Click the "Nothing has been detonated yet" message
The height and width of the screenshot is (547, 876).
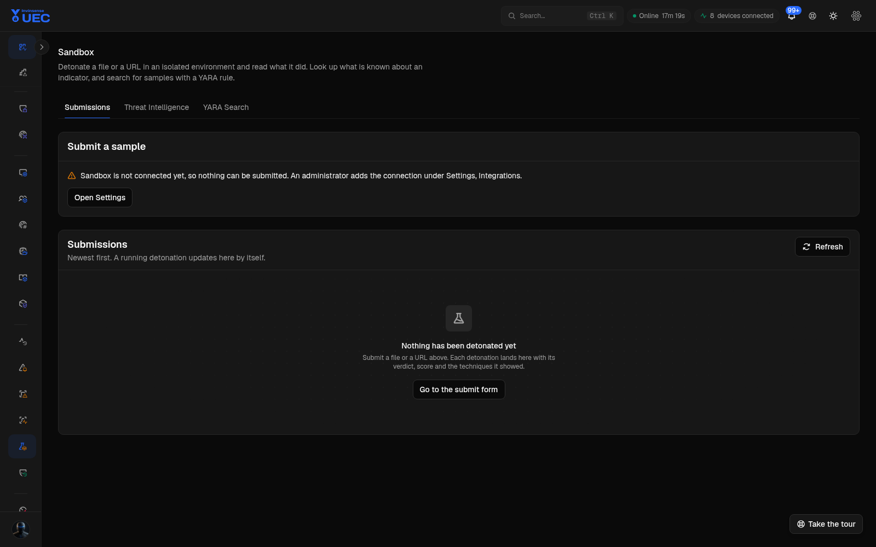click(459, 346)
